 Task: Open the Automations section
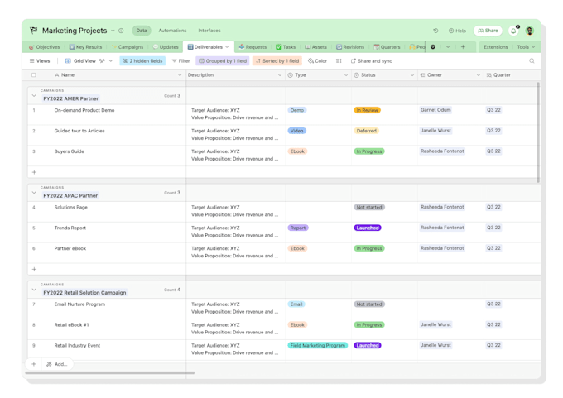coord(172,31)
